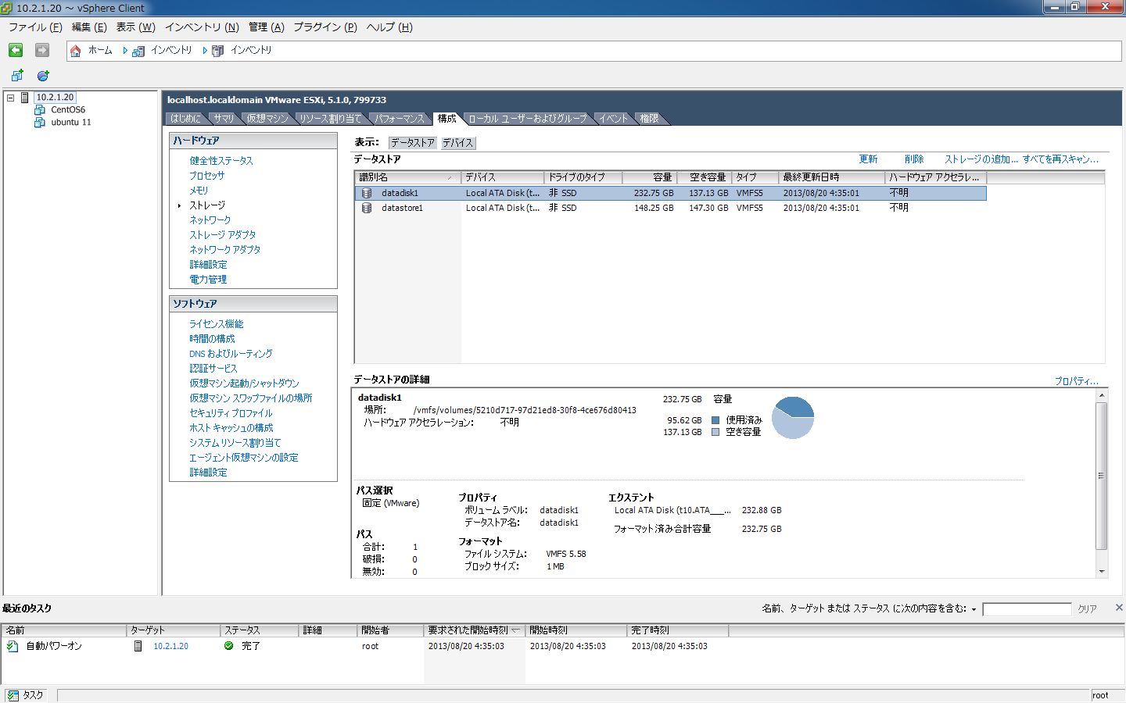
Task: Click the datastore1 datastore icon
Action: (x=366, y=208)
